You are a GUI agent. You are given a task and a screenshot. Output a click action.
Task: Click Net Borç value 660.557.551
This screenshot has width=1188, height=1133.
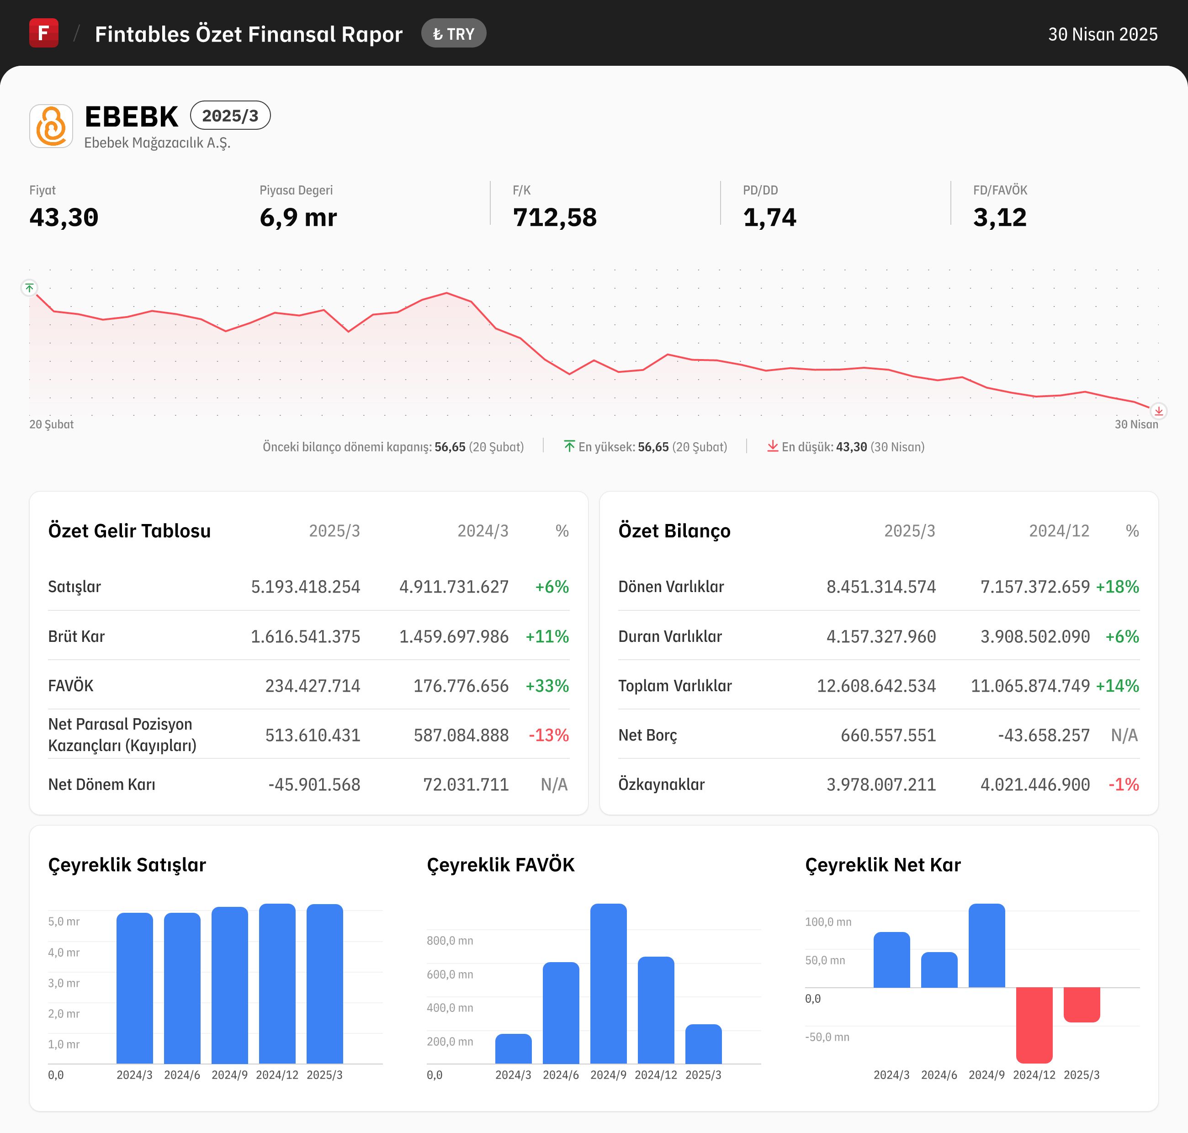[888, 735]
